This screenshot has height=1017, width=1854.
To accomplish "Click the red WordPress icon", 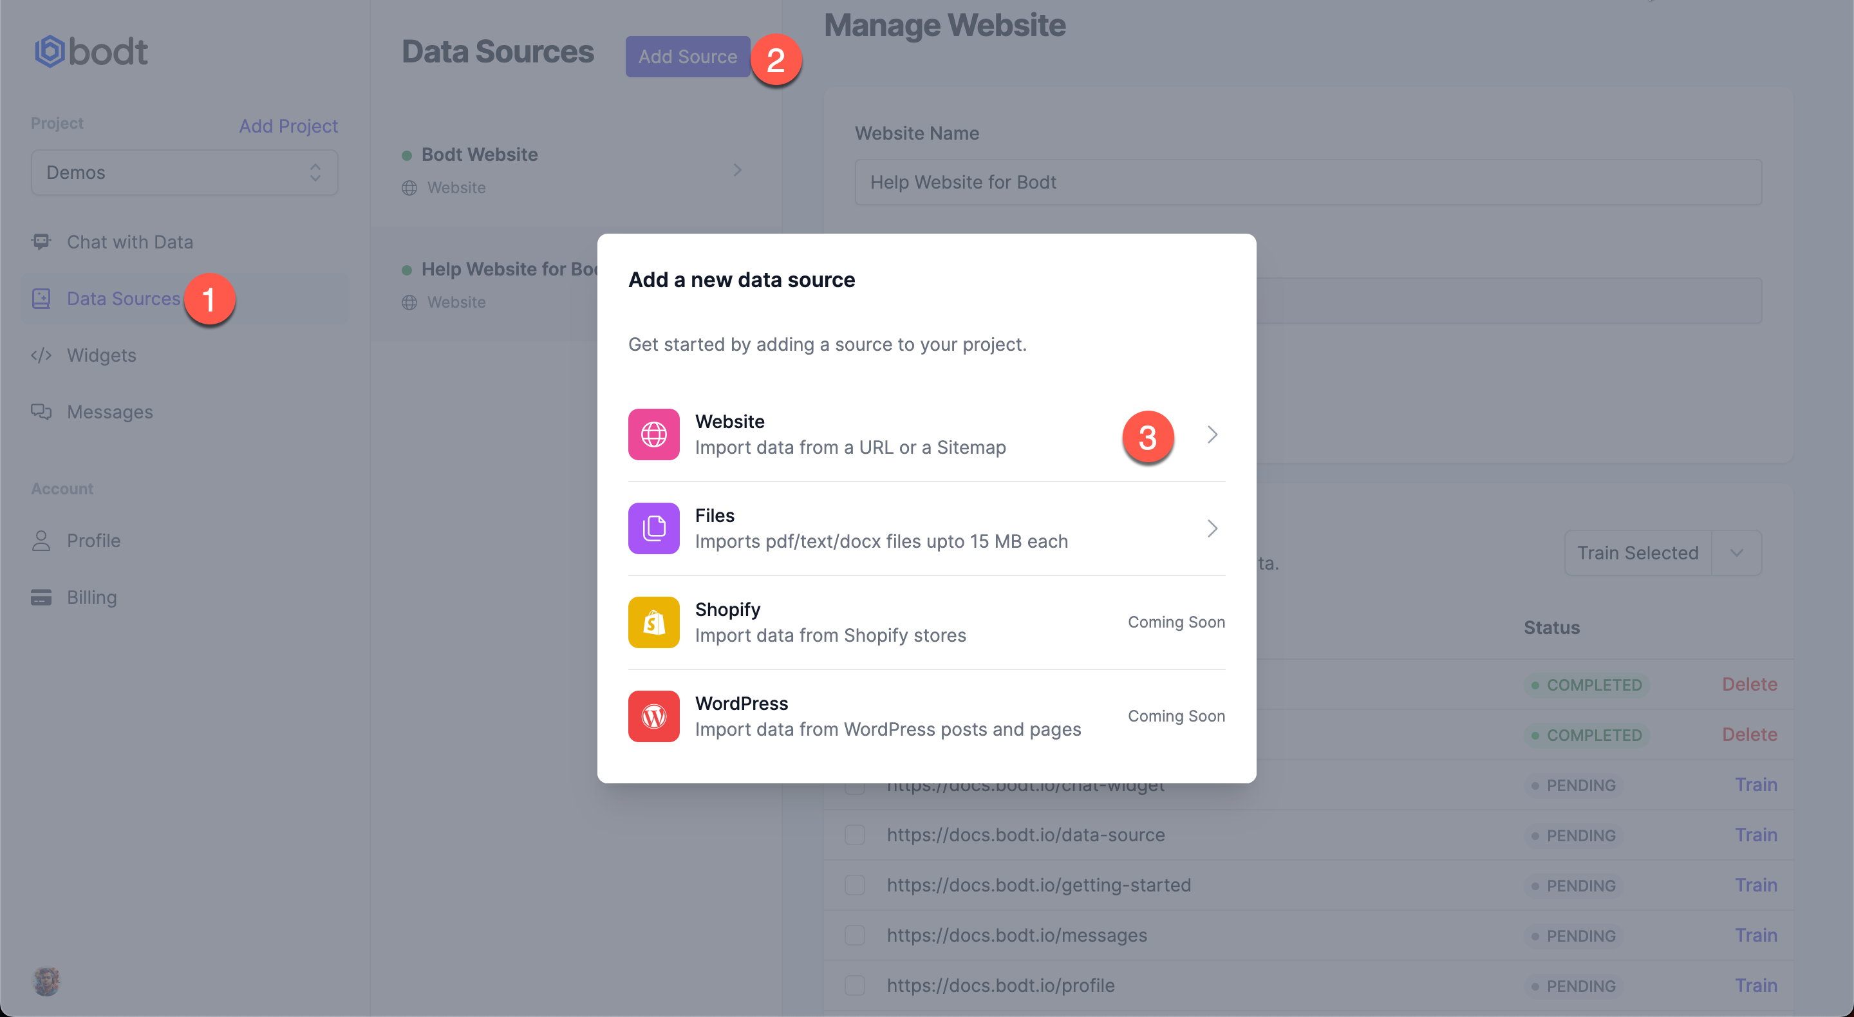I will 653,716.
